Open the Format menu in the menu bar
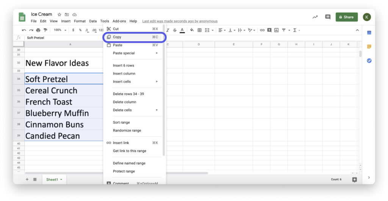388x201 pixels. 80,21
